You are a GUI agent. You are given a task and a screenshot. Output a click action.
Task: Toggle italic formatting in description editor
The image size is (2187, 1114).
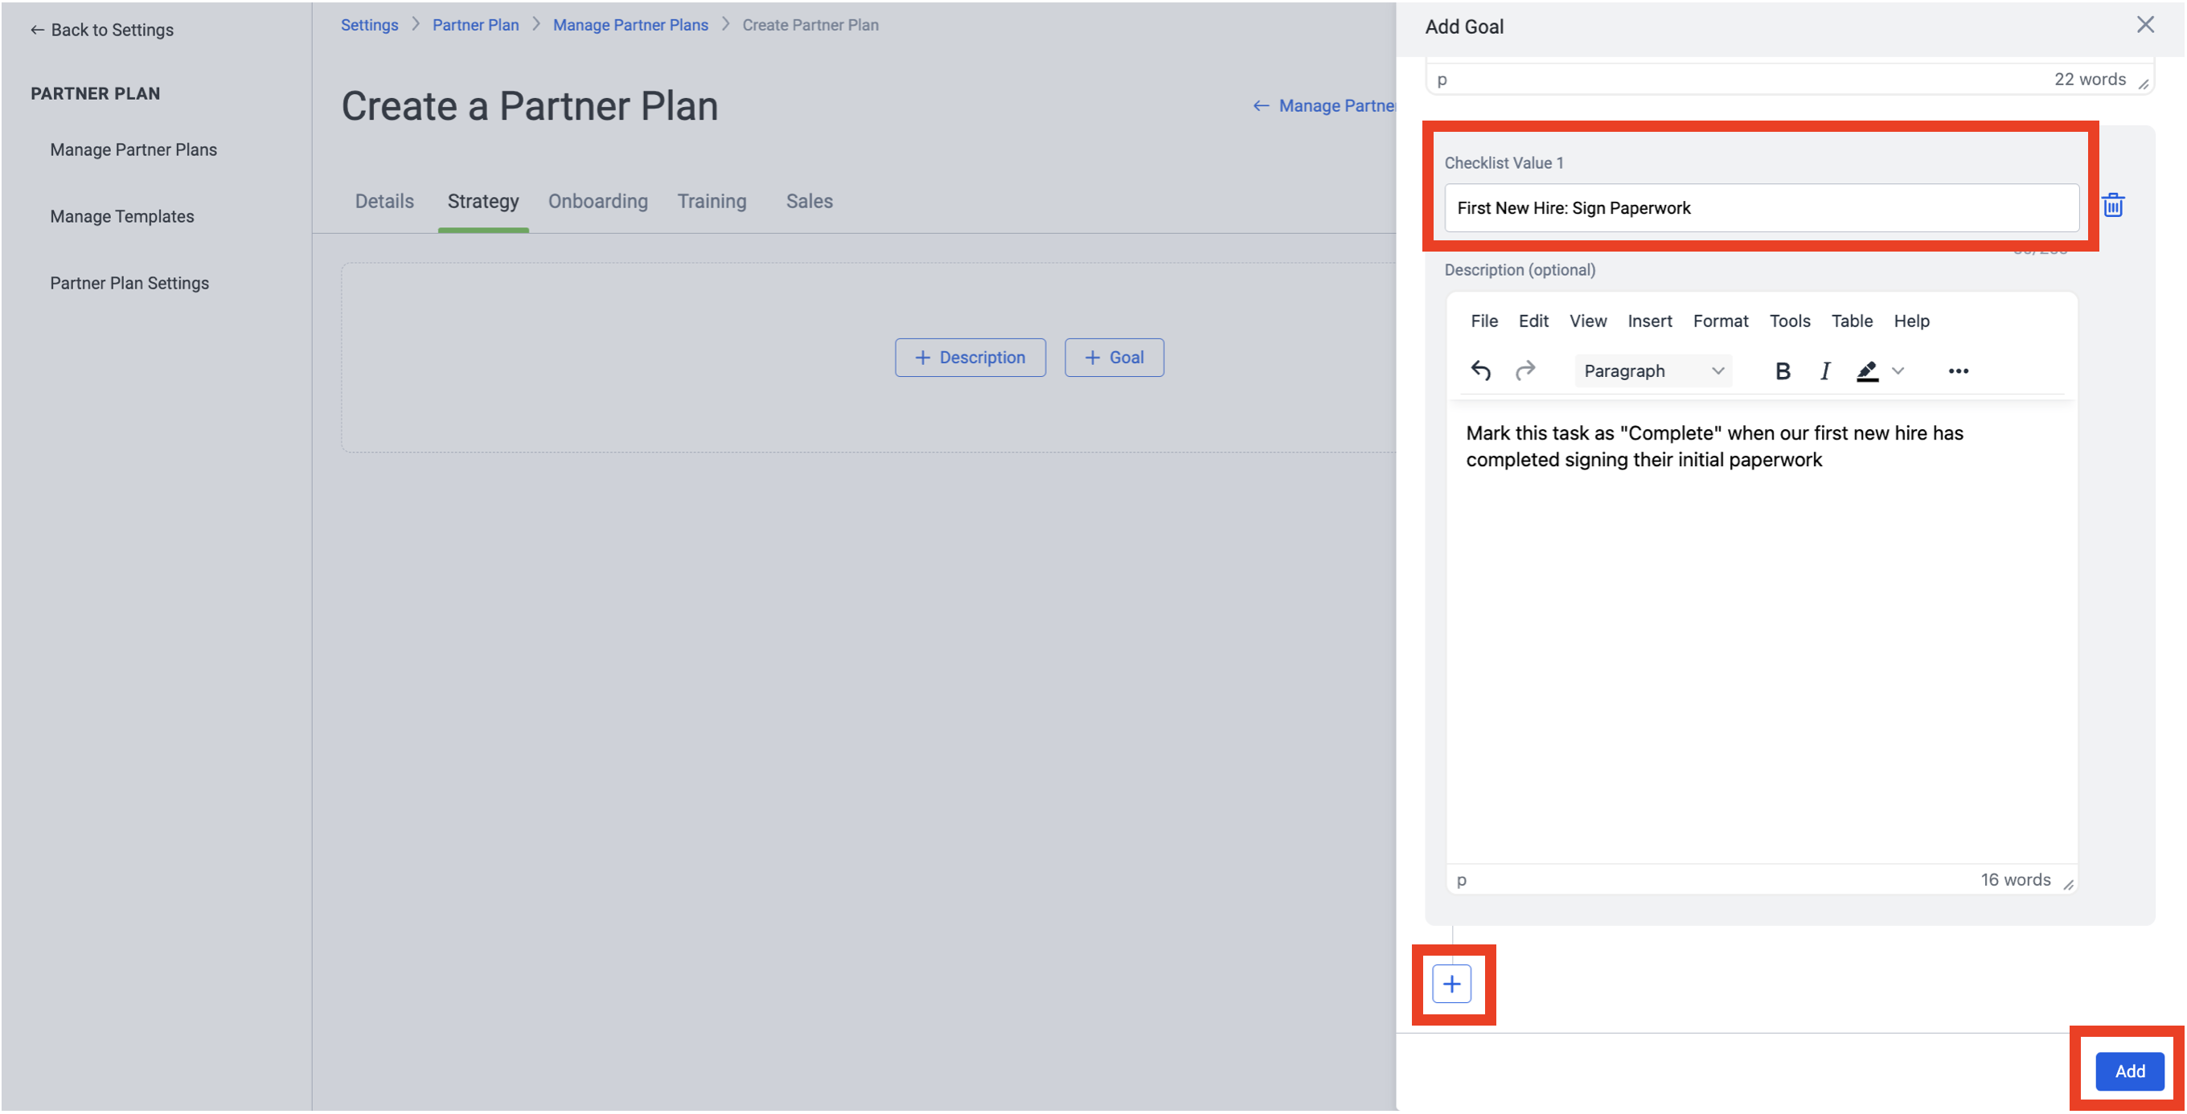(1824, 371)
